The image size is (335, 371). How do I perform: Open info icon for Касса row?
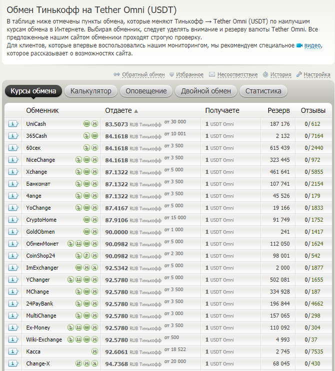13,352
